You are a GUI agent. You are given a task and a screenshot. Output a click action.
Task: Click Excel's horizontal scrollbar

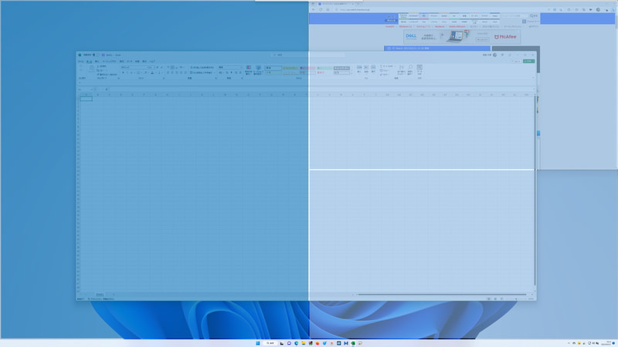click(442, 295)
